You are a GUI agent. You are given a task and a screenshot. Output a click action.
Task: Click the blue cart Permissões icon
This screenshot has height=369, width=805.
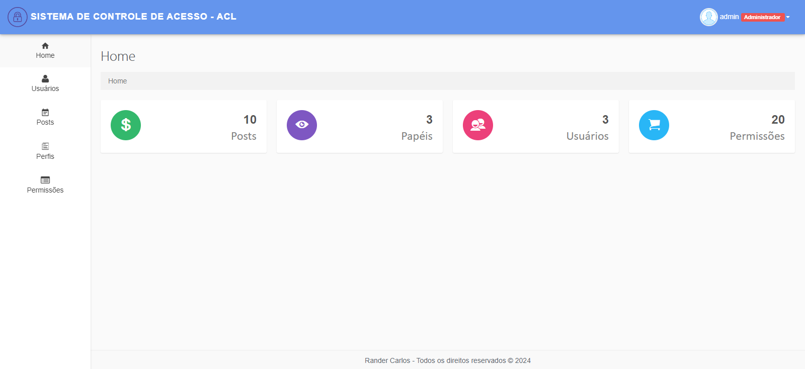tap(654, 125)
